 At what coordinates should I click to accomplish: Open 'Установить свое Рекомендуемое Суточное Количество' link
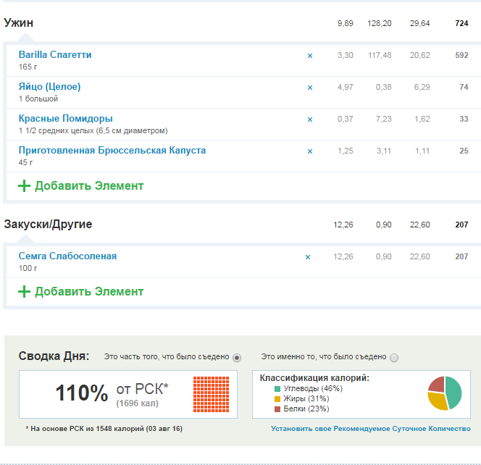click(x=370, y=429)
